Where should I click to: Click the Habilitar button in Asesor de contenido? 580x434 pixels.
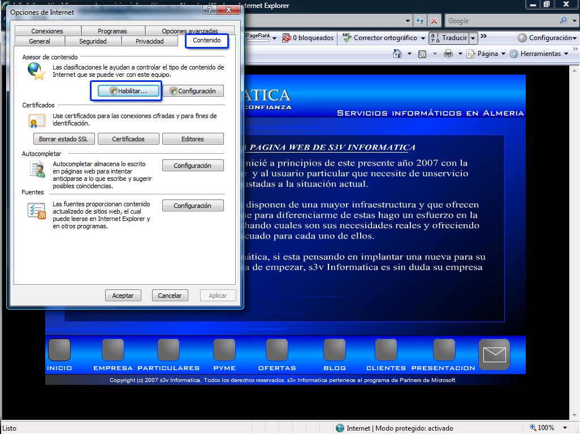coord(127,91)
